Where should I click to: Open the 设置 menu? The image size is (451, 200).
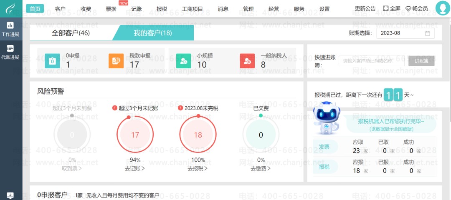[x=324, y=9]
